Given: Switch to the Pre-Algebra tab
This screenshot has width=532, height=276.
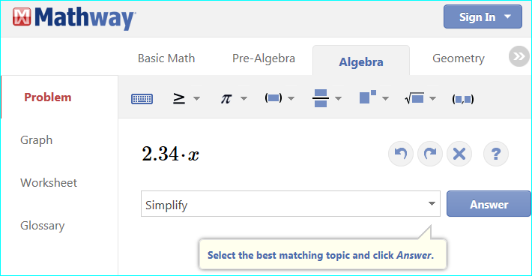Looking at the screenshot, I should point(264,58).
